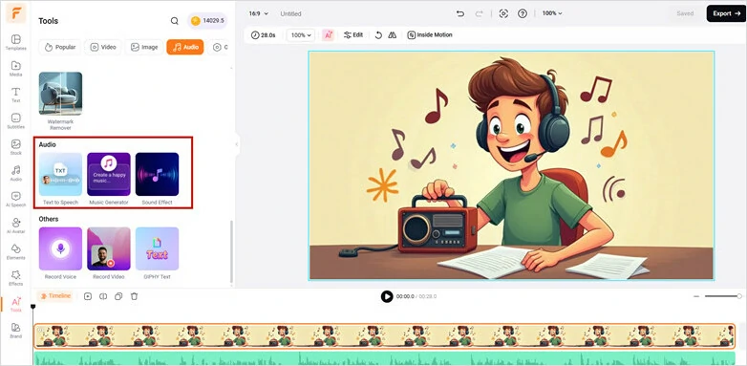This screenshot has height=366, width=747.
Task: Redo the last action
Action: pos(480,13)
